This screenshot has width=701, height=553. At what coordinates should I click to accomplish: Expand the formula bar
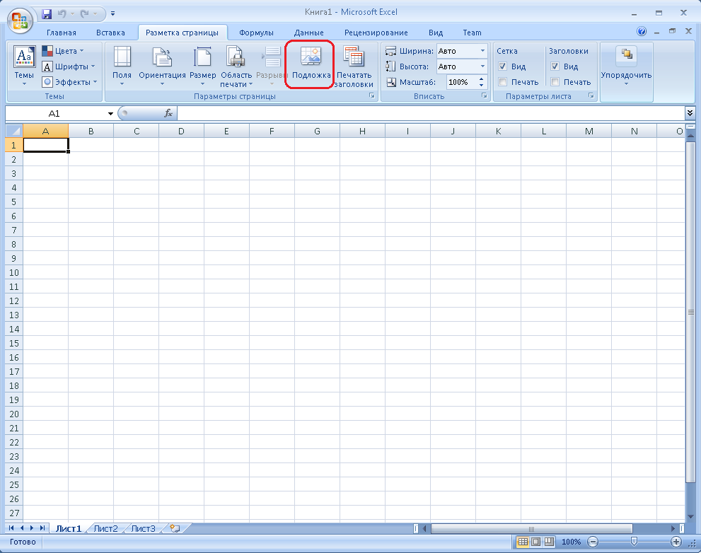[690, 113]
